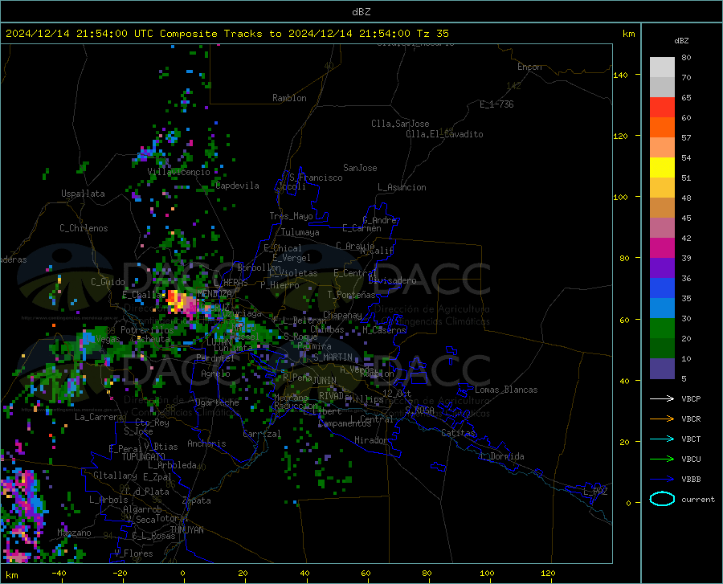Screen dimensions: 723x584
Task: Click the dBZ title at top
Action: [361, 12]
